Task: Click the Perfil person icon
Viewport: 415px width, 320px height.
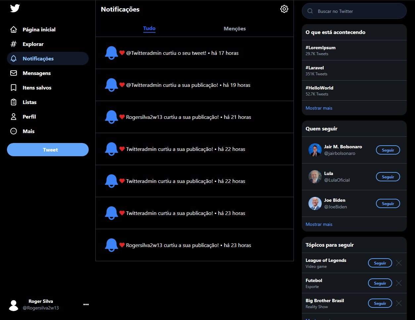Action: (13, 117)
